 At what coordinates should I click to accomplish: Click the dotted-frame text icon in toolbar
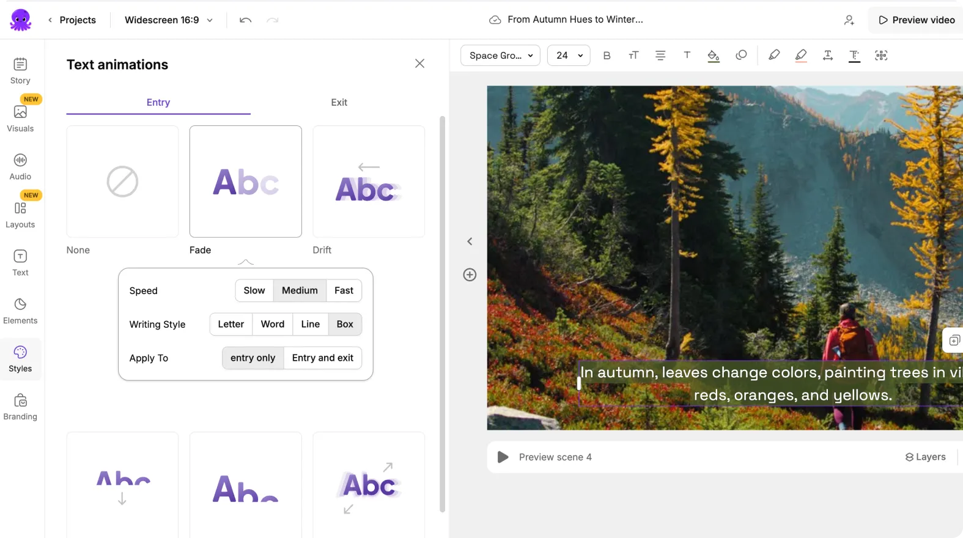[x=881, y=56]
